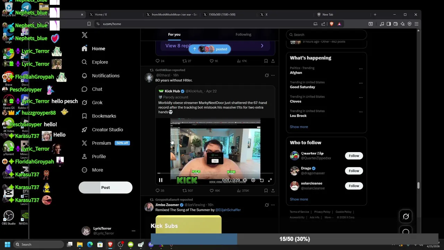Open Kick Hub quoted account name
The height and width of the screenshot is (250, 444).
tap(172, 91)
